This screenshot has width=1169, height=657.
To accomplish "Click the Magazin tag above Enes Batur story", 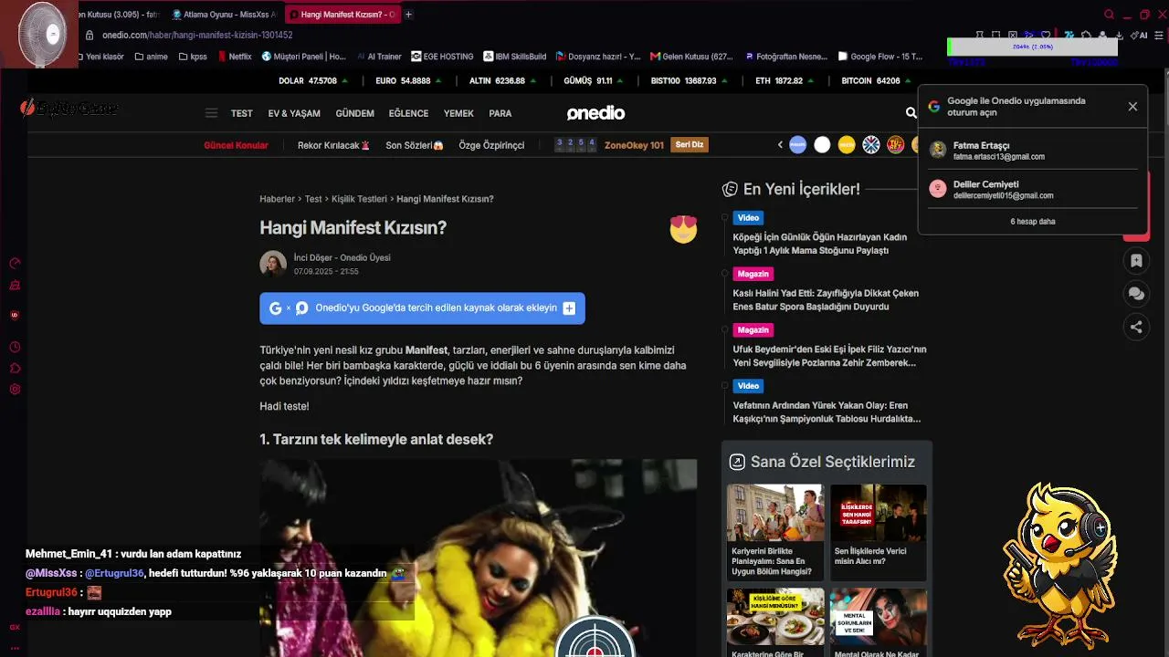I will [753, 274].
